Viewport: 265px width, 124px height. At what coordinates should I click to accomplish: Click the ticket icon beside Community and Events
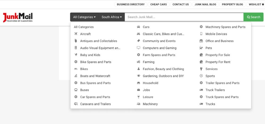(x=138, y=41)
